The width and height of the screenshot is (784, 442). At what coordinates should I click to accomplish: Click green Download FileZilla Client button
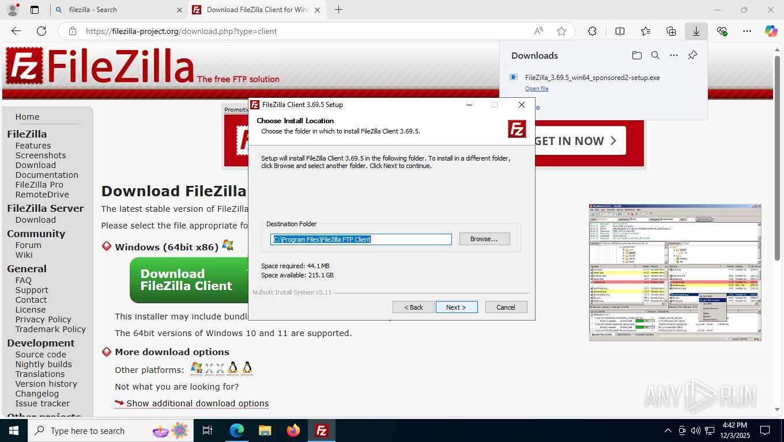(189, 280)
